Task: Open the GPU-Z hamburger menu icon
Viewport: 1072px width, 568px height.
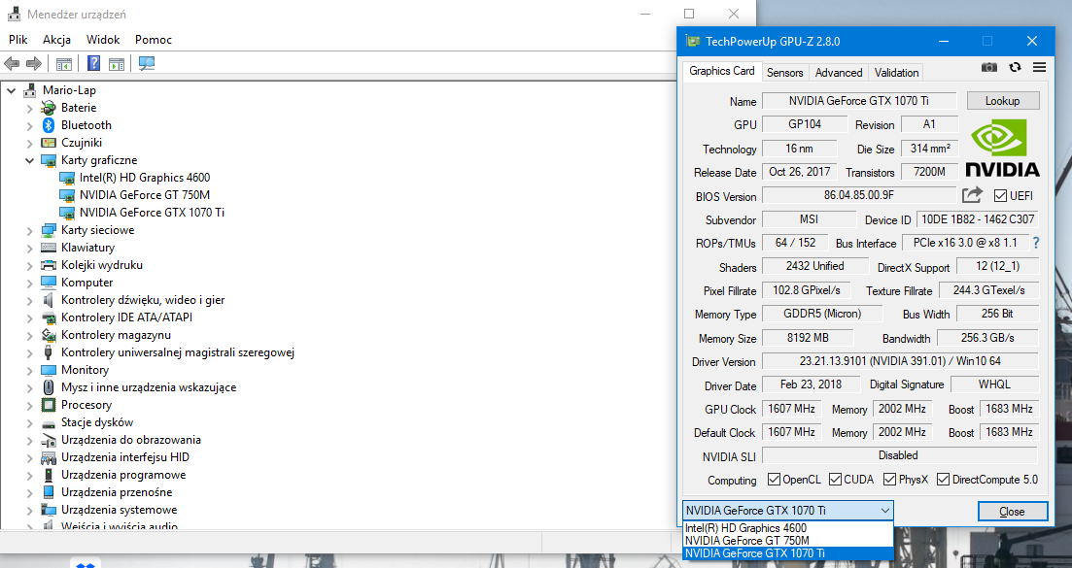Action: (x=1039, y=68)
